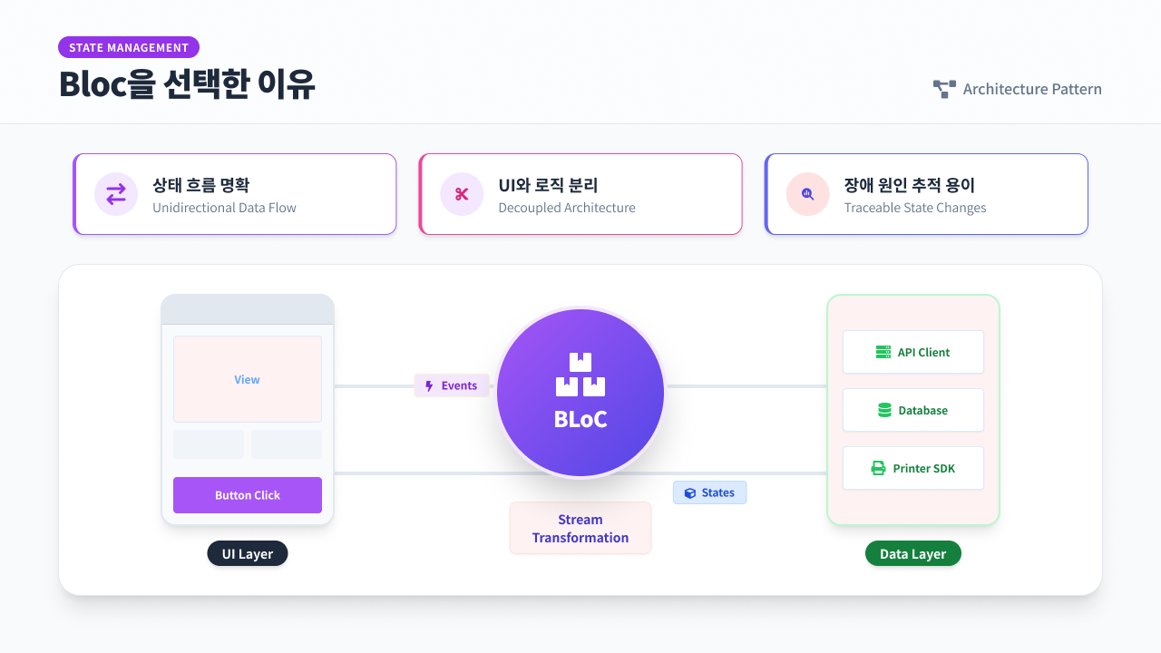The height and width of the screenshot is (653, 1161).
Task: Click the swap arrows icon on first card
Action: [x=116, y=194]
